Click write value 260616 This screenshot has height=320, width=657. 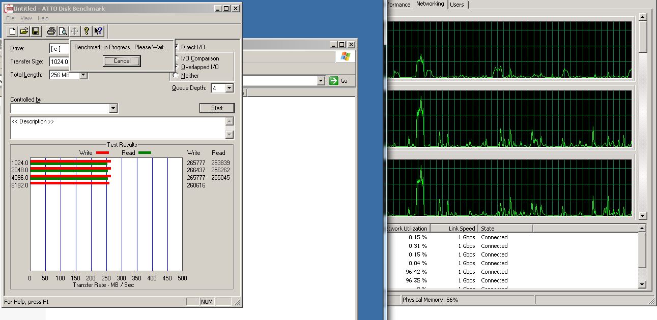click(196, 185)
